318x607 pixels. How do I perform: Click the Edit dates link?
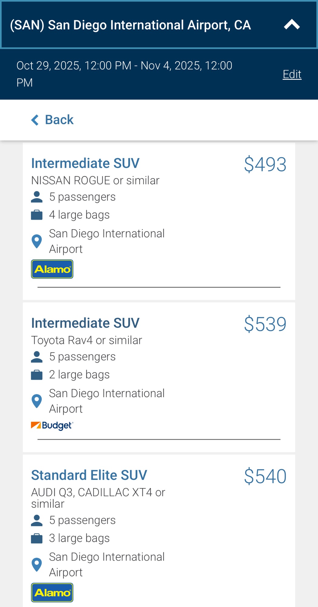click(x=292, y=74)
